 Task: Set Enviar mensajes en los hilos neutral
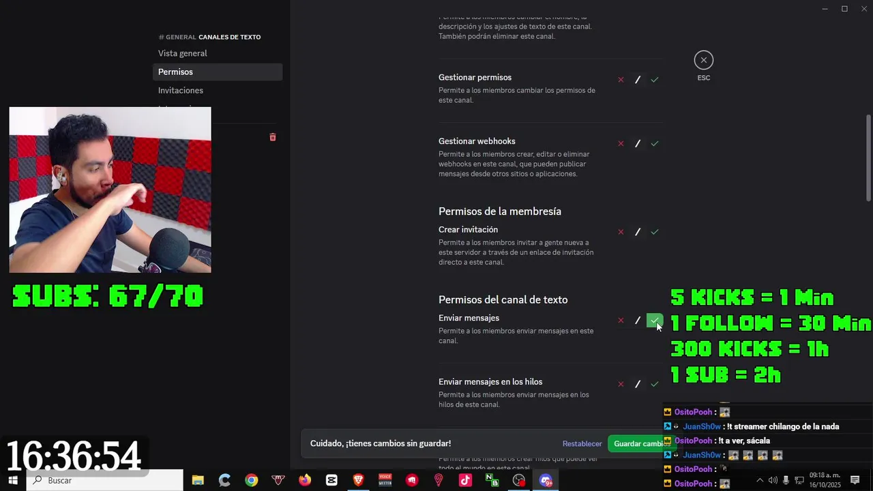tap(638, 384)
